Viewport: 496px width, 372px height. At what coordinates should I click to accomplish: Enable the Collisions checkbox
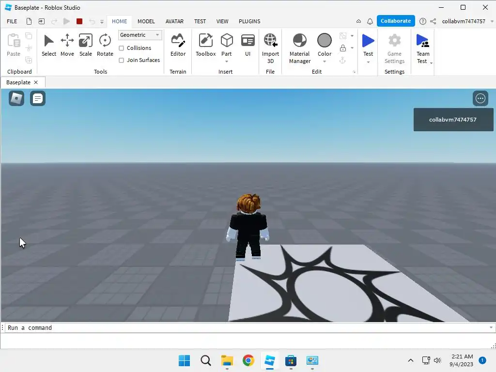point(121,48)
